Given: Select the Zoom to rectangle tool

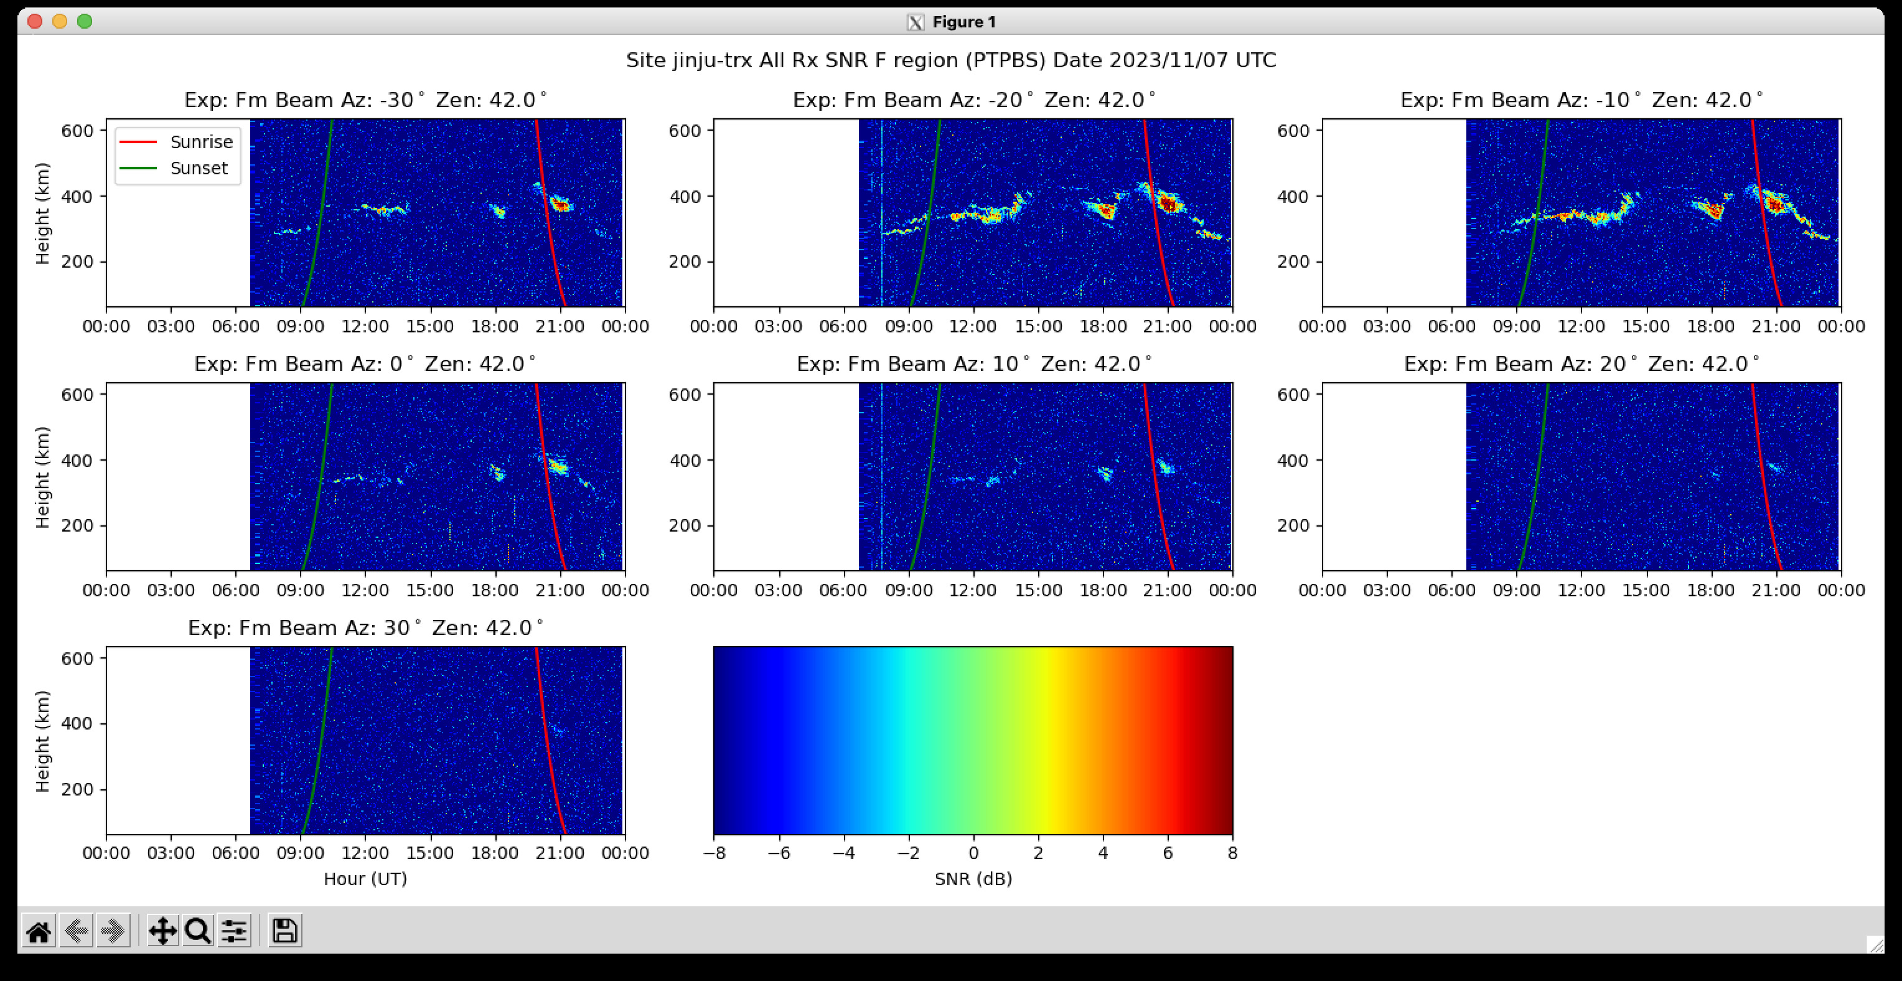Looking at the screenshot, I should [198, 931].
